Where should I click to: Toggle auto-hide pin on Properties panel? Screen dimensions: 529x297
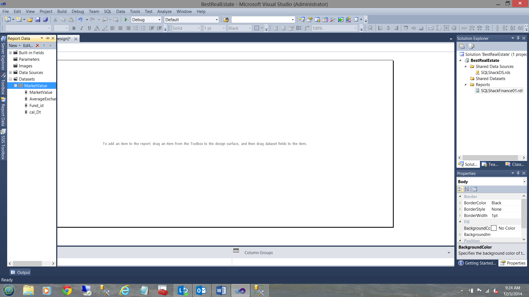tap(518, 173)
